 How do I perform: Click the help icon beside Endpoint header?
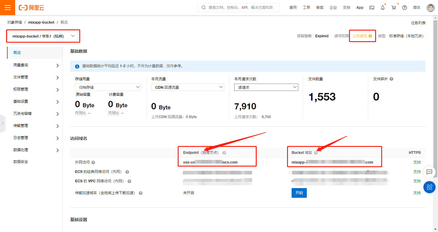point(224,153)
